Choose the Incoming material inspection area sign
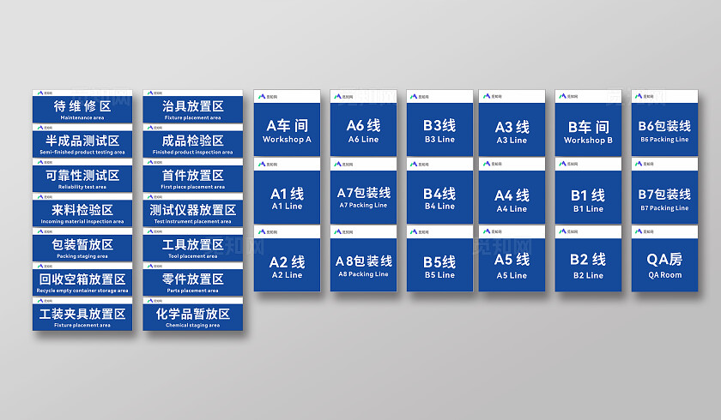 point(82,213)
